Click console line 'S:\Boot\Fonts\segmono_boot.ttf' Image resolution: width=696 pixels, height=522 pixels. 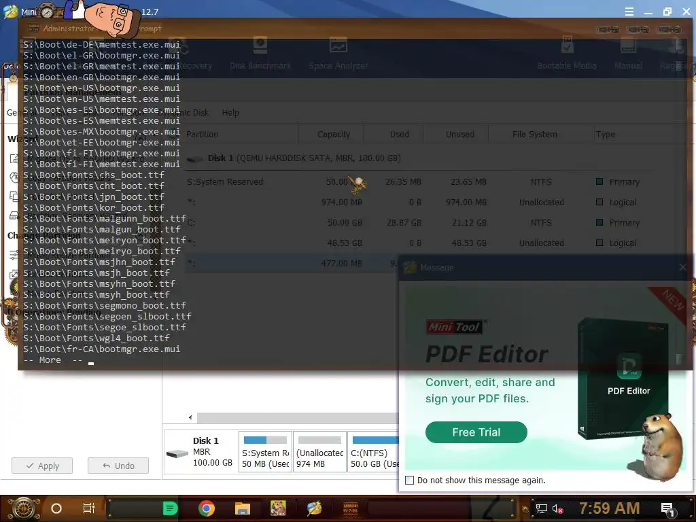point(105,305)
